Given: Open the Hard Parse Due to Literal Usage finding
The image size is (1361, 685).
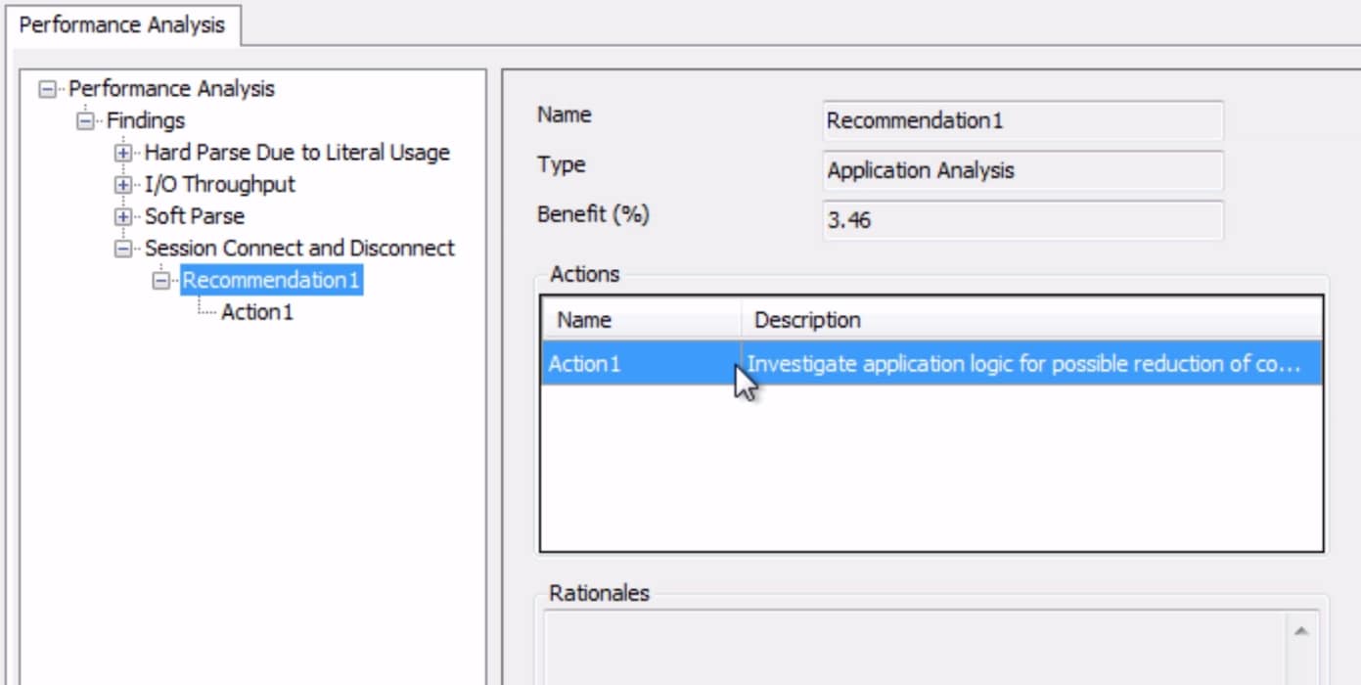Looking at the screenshot, I should tap(296, 153).
